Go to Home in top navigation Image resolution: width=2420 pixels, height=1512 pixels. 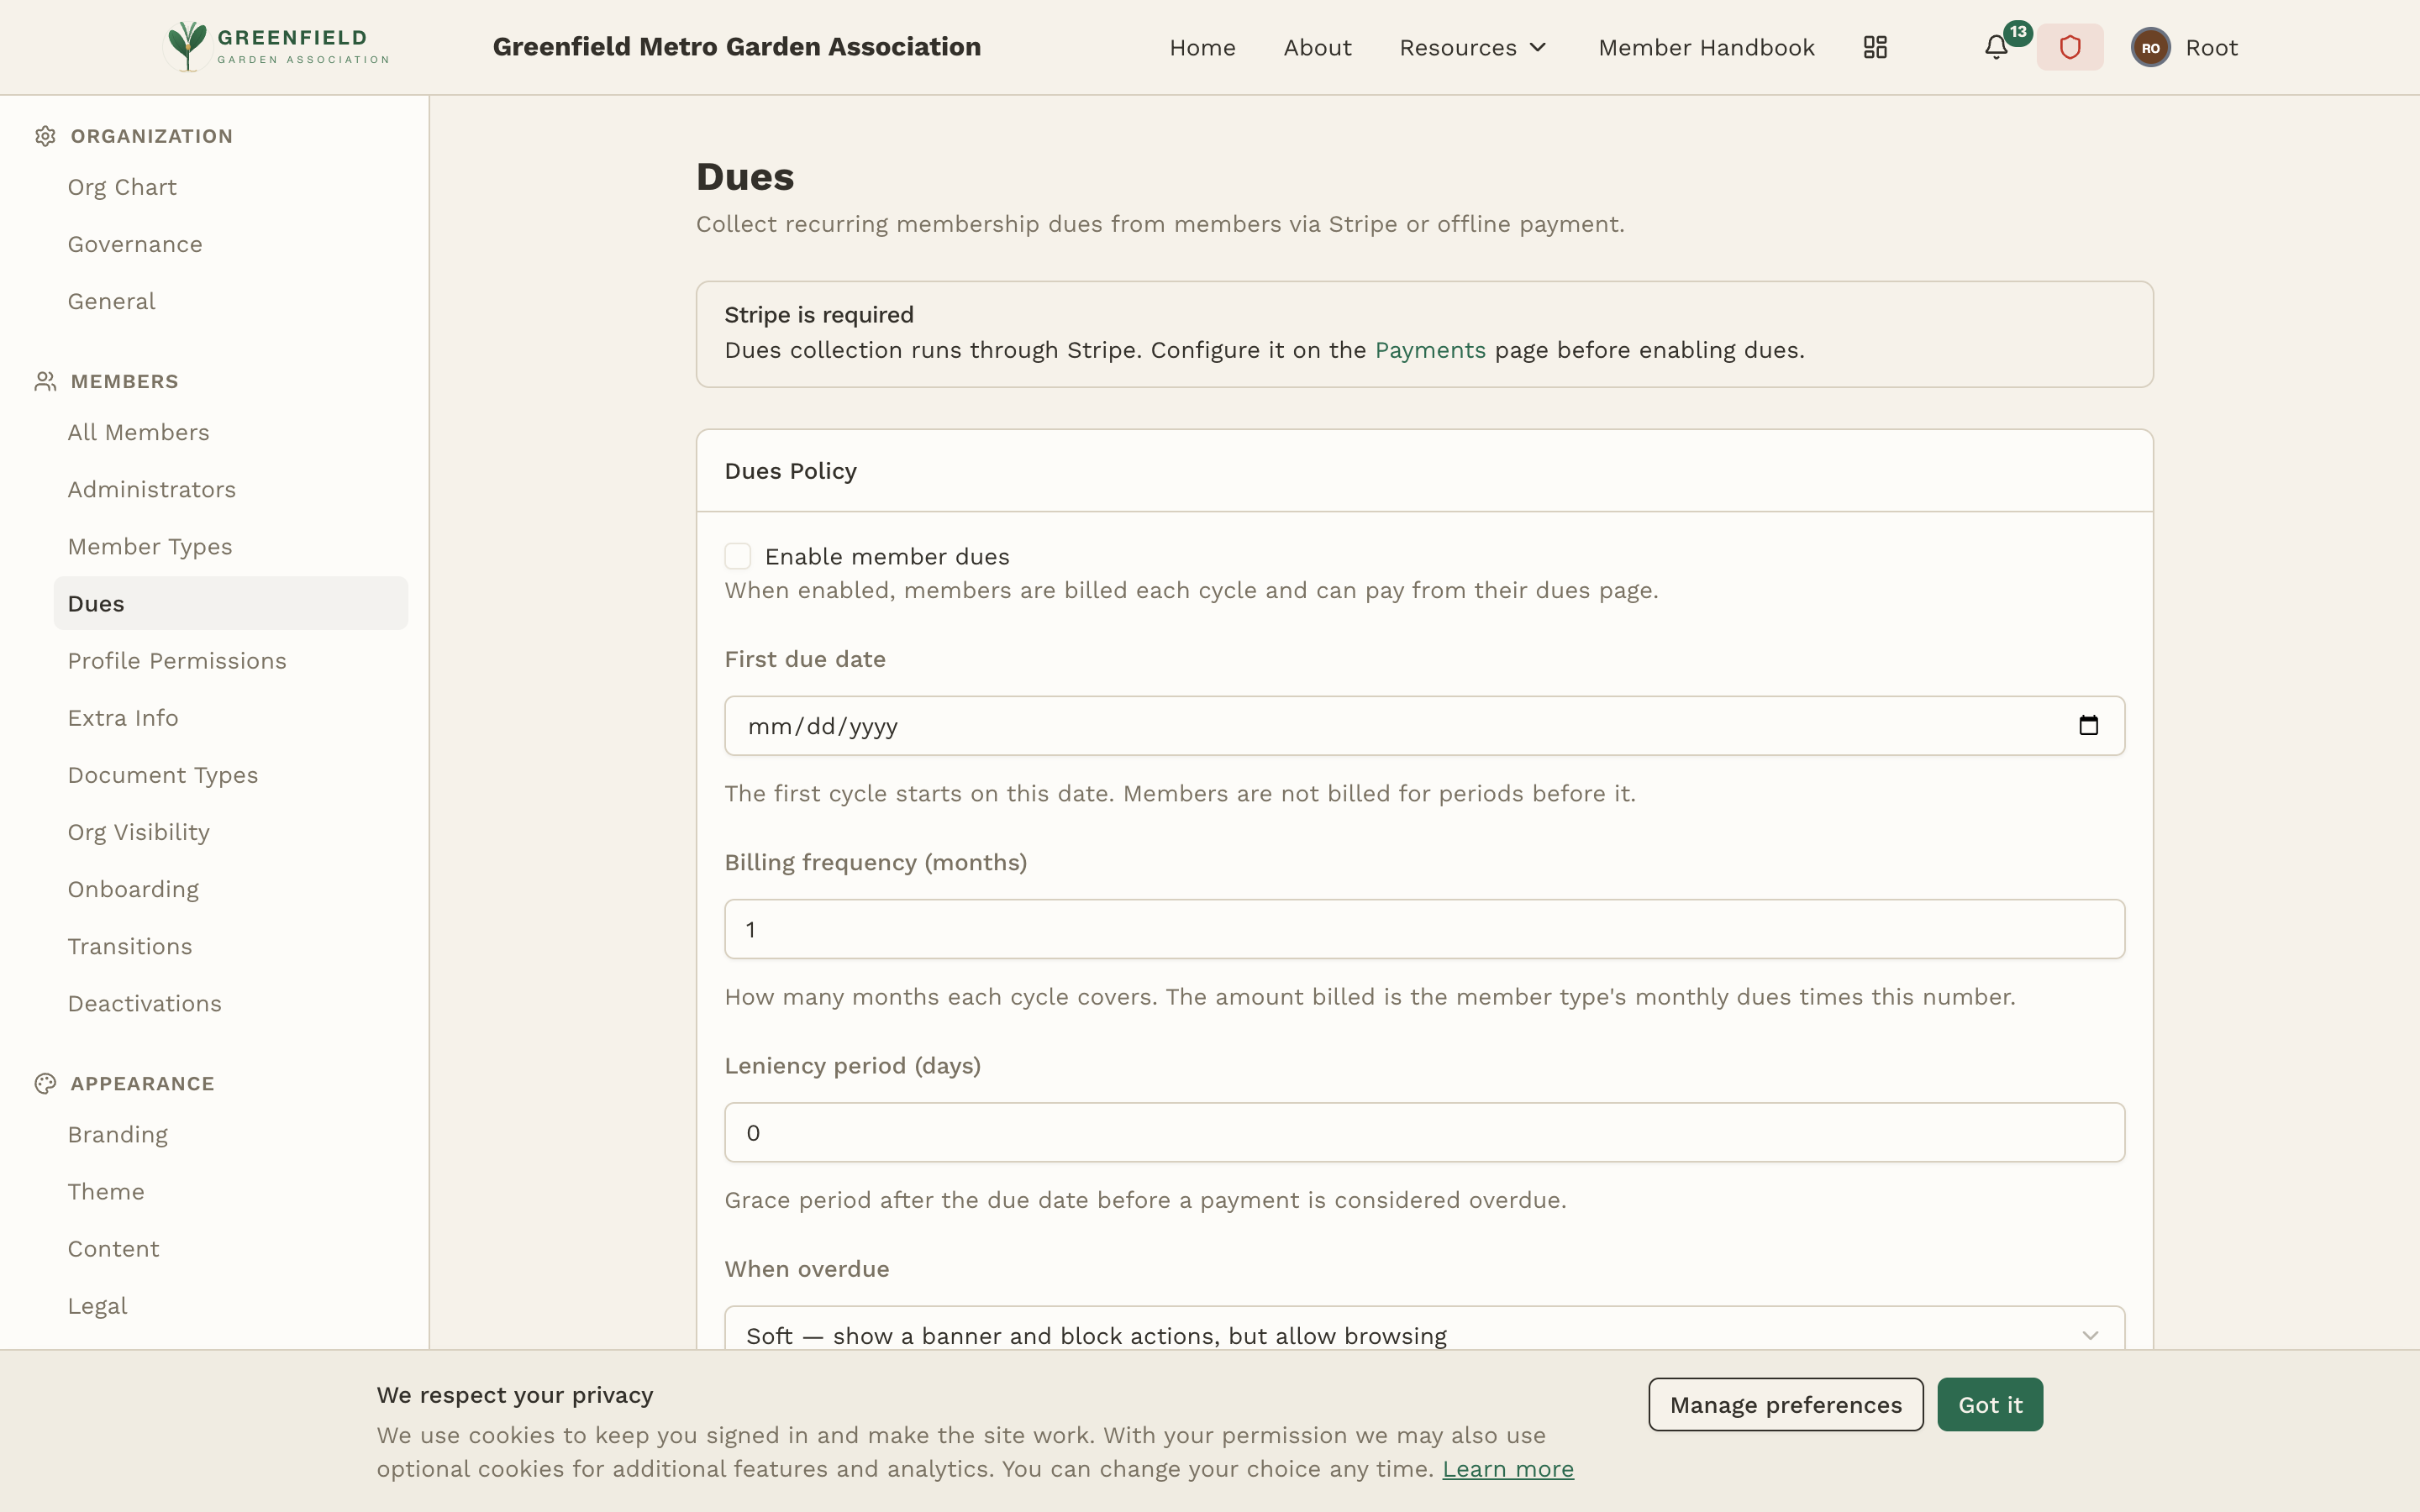(1202, 47)
